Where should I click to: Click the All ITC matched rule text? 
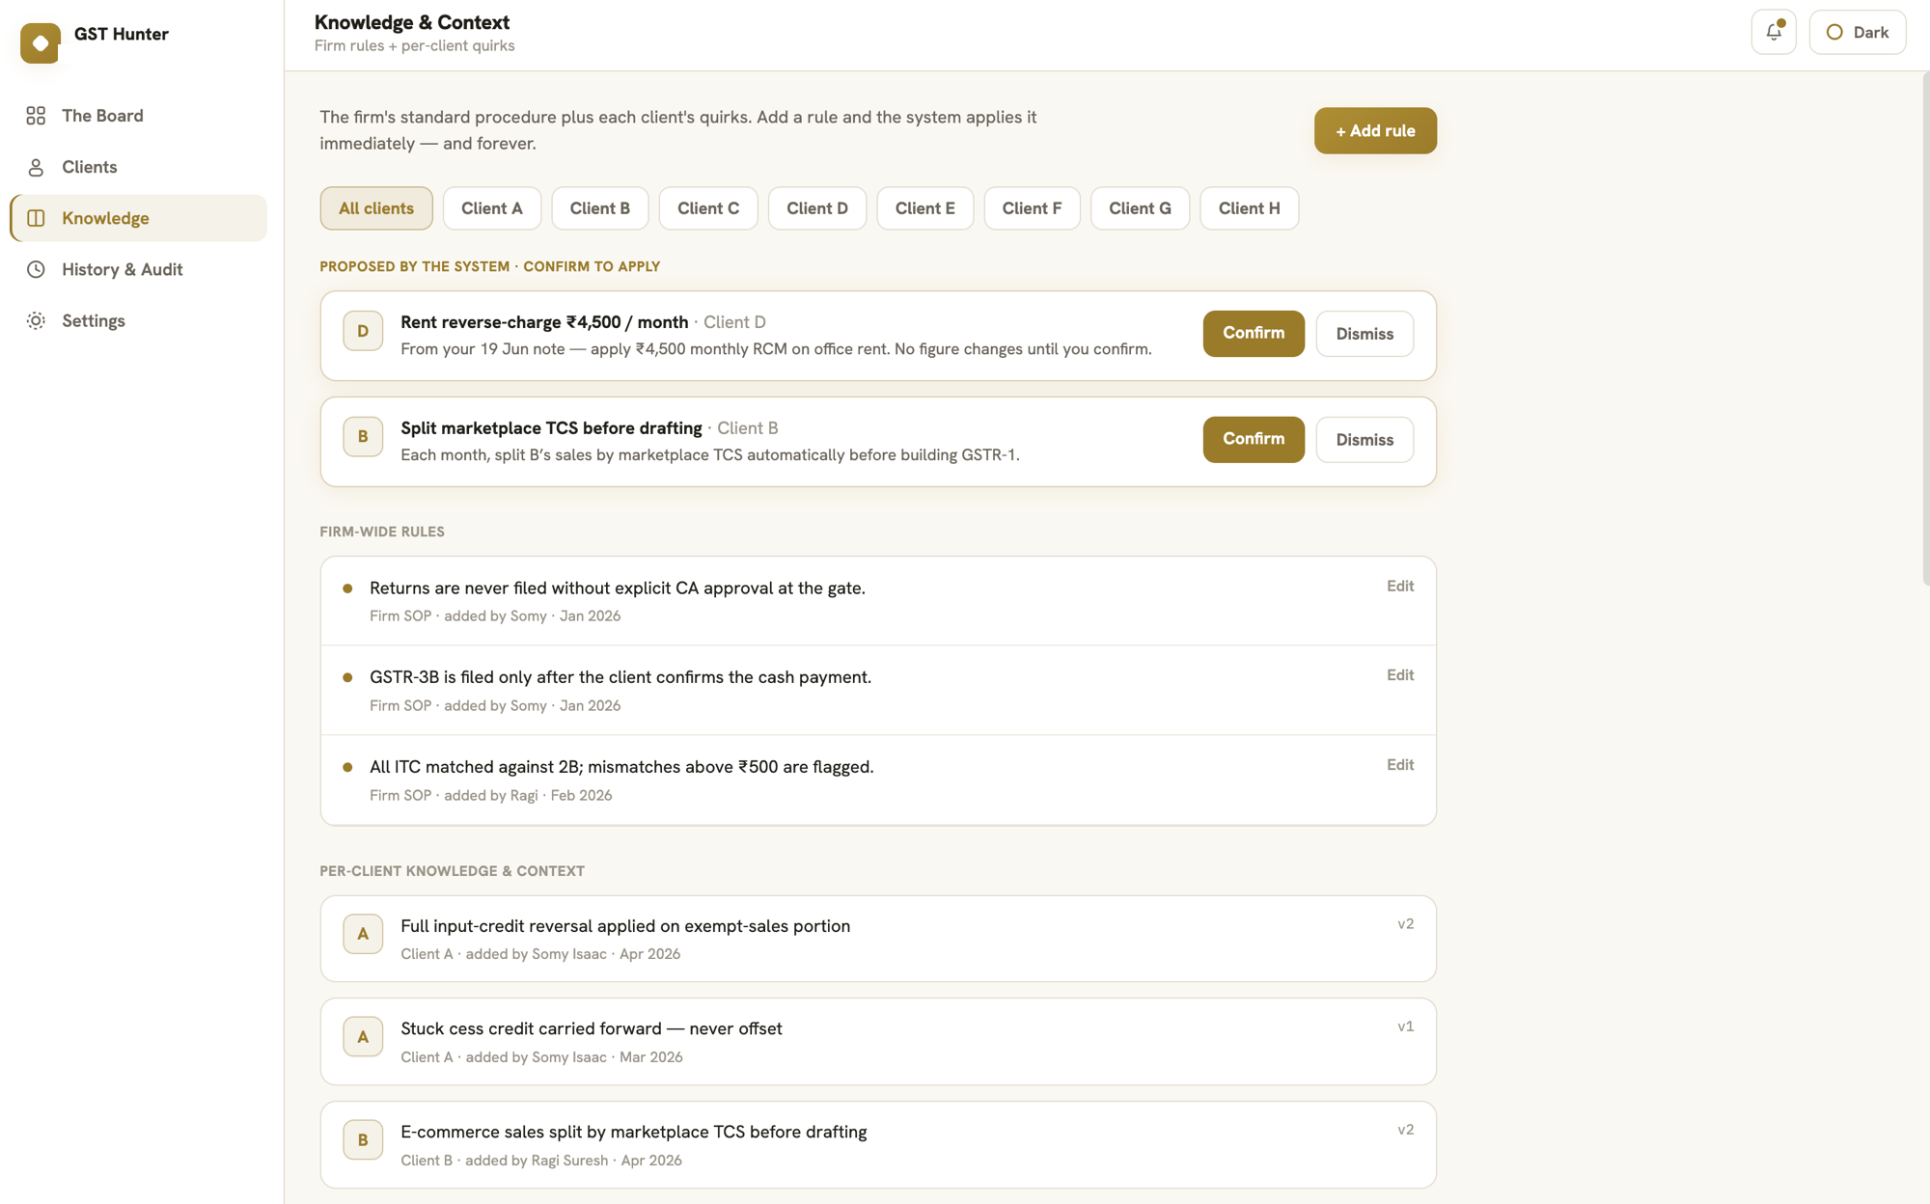click(621, 767)
